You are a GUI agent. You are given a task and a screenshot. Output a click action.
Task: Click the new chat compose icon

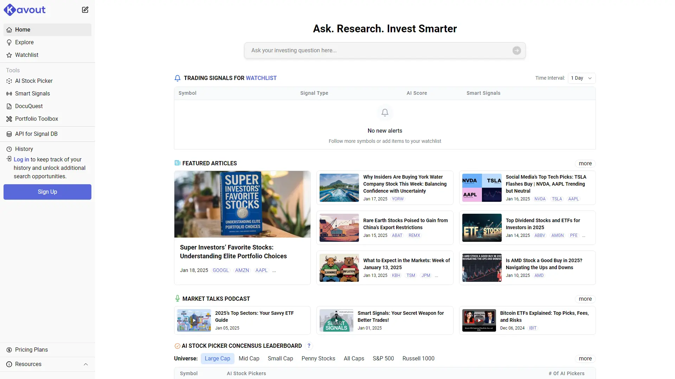pos(85,10)
